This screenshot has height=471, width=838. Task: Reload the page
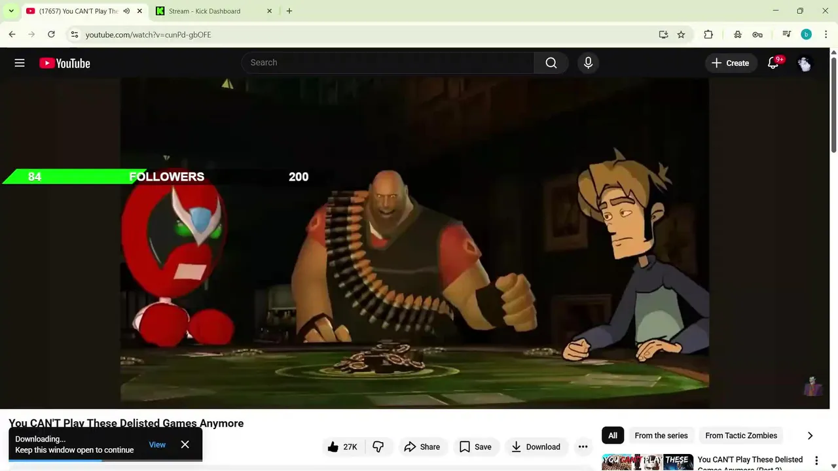[x=51, y=35]
